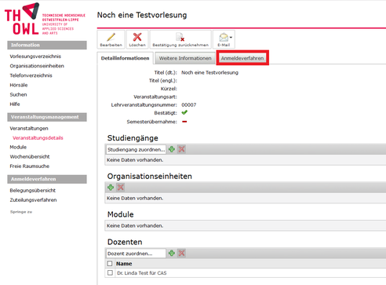Image resolution: width=386 pixels, height=285 pixels.
Task: Remove Dozent with red X icon
Action: 181,253
